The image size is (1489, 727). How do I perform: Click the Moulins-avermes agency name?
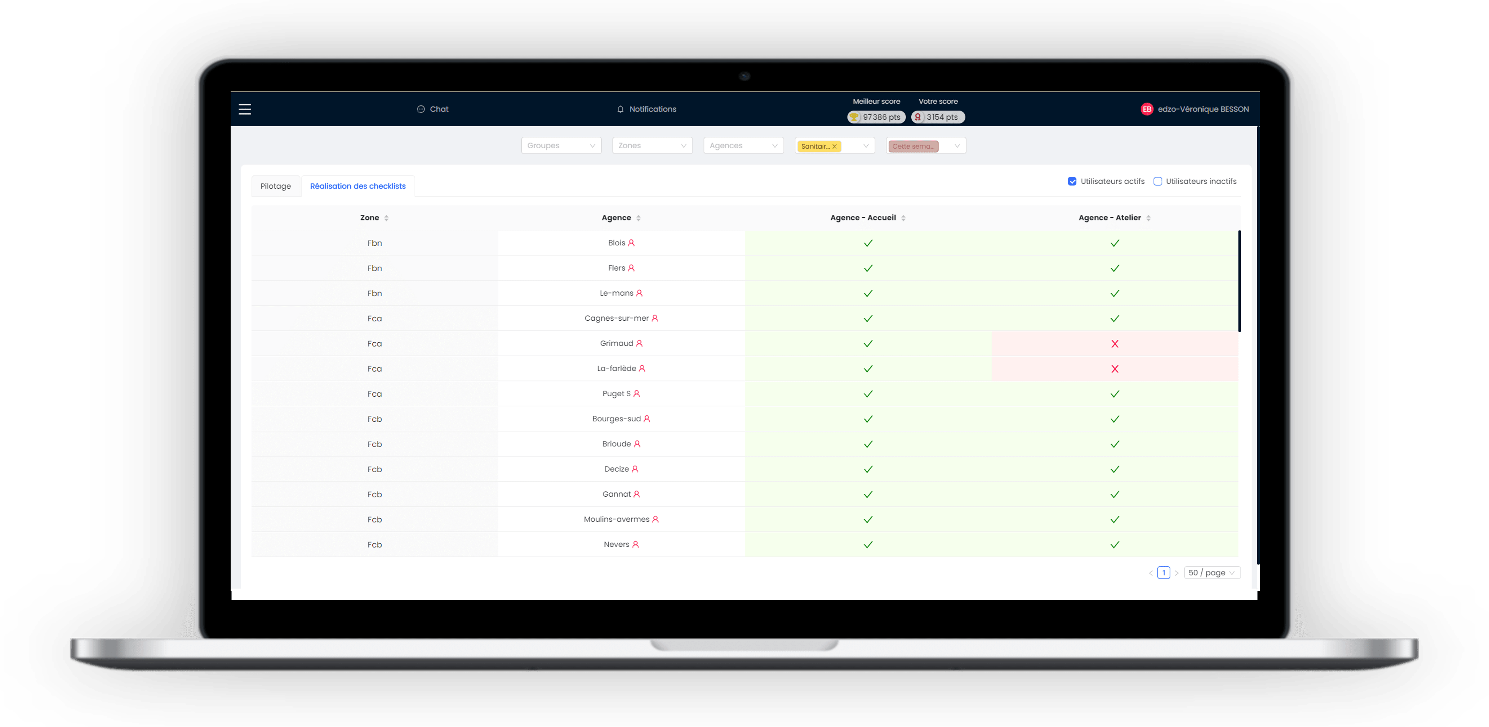point(616,519)
